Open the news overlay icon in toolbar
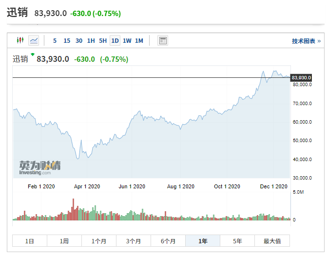Screen dimensions: 327x255 pyautogui.click(x=163, y=40)
